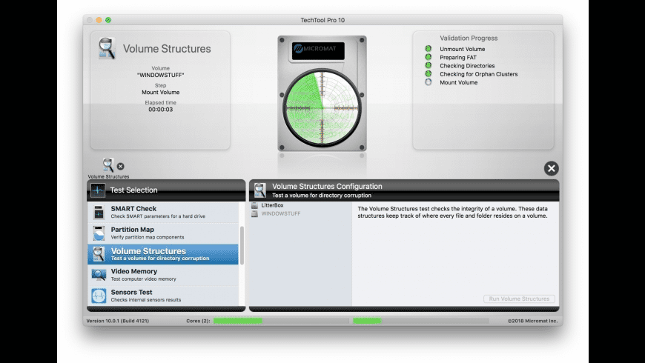Click the Checking Directories green status indicator

pyautogui.click(x=429, y=65)
